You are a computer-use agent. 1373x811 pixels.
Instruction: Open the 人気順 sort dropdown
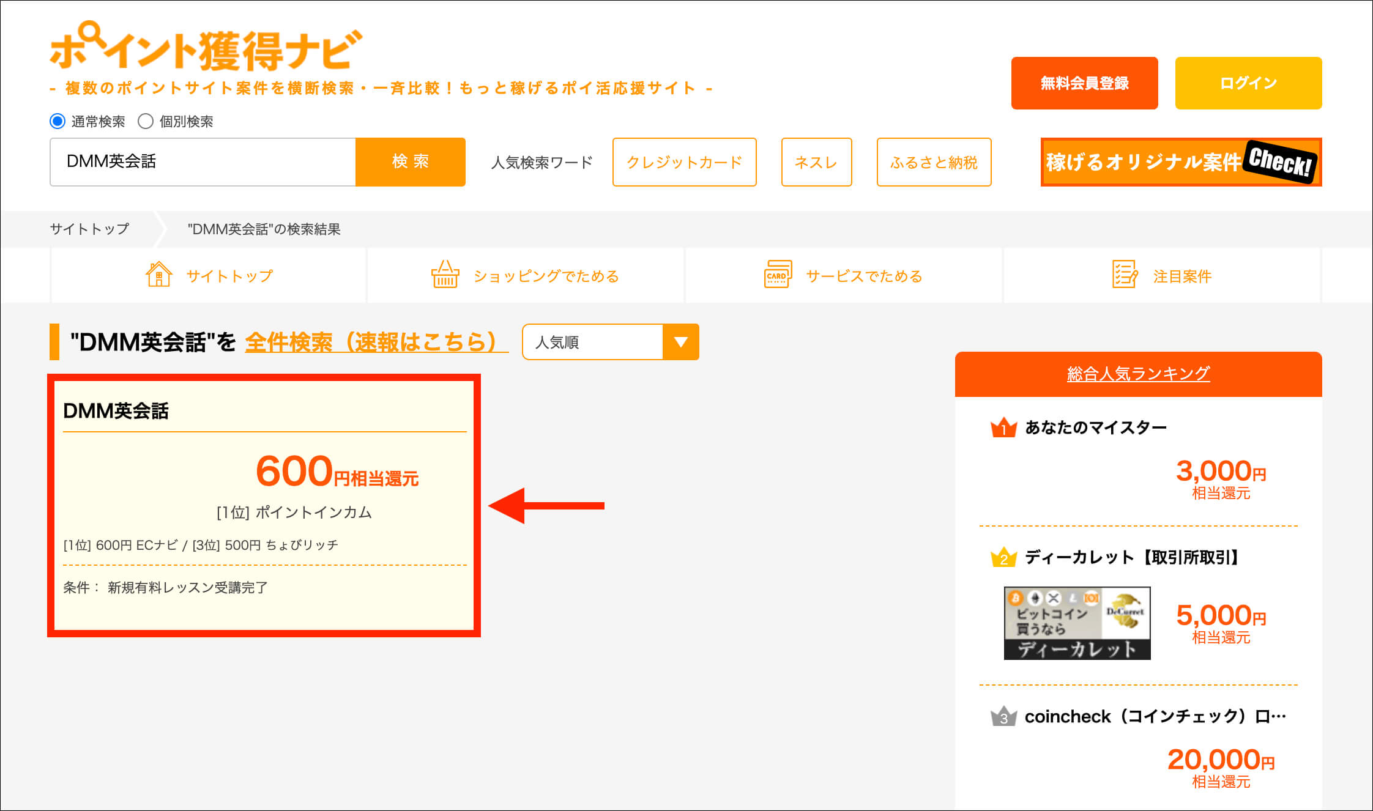coord(610,342)
